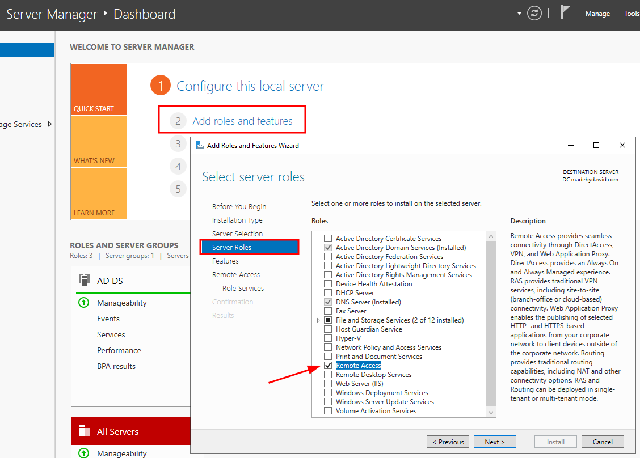
Task: Open the Tools menu
Action: coord(631,14)
